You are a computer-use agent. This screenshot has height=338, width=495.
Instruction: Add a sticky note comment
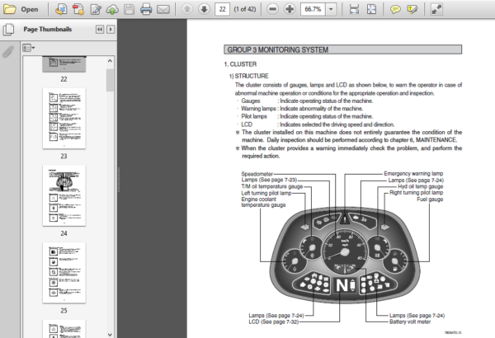tap(395, 9)
